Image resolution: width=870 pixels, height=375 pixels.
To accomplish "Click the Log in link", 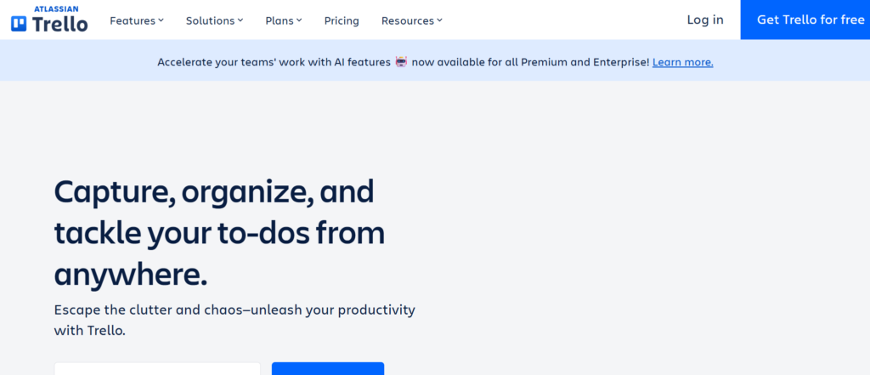I will point(705,20).
